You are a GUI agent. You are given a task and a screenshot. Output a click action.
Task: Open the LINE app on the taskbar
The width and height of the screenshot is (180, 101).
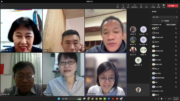(x=105, y=99)
